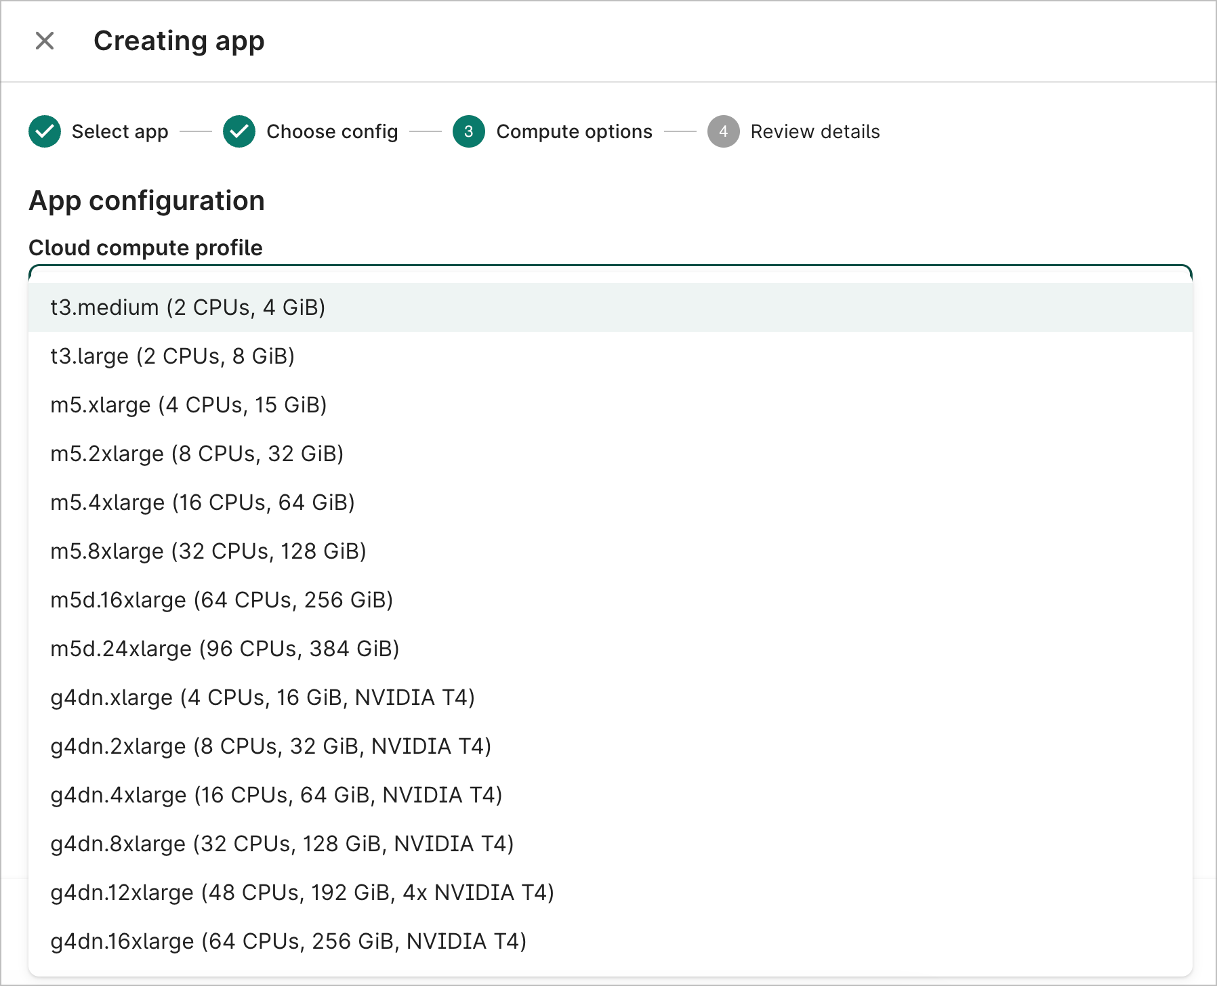The width and height of the screenshot is (1217, 986).
Task: Pick m5d.16xlarge (64 CPUs, 256 GiB)
Action: [222, 600]
